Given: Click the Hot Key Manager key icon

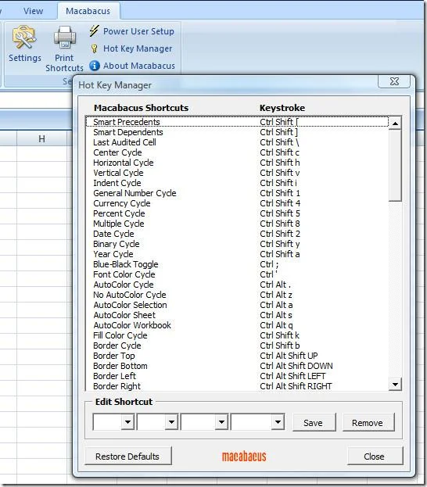Looking at the screenshot, I should coord(94,48).
